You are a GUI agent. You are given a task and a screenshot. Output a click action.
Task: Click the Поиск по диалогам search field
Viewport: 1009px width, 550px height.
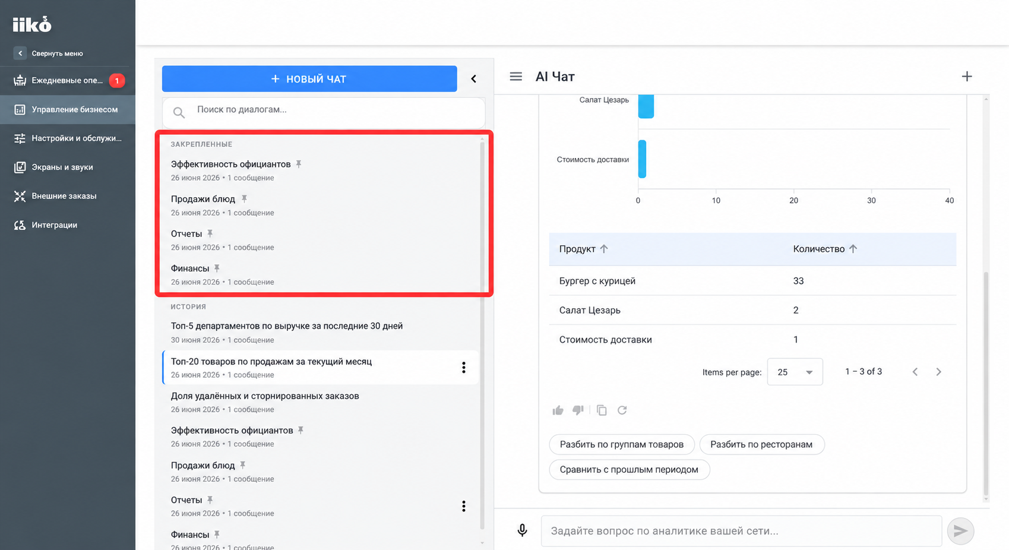click(324, 112)
